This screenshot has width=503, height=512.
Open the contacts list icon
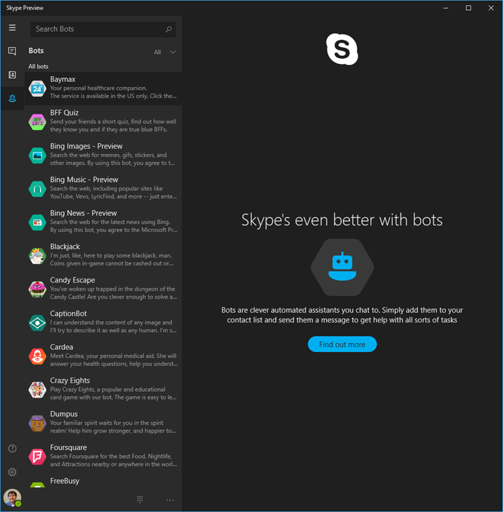click(12, 75)
